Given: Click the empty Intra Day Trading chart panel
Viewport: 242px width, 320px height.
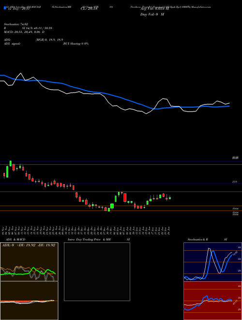Looking at the screenshot, I should 97,272.
